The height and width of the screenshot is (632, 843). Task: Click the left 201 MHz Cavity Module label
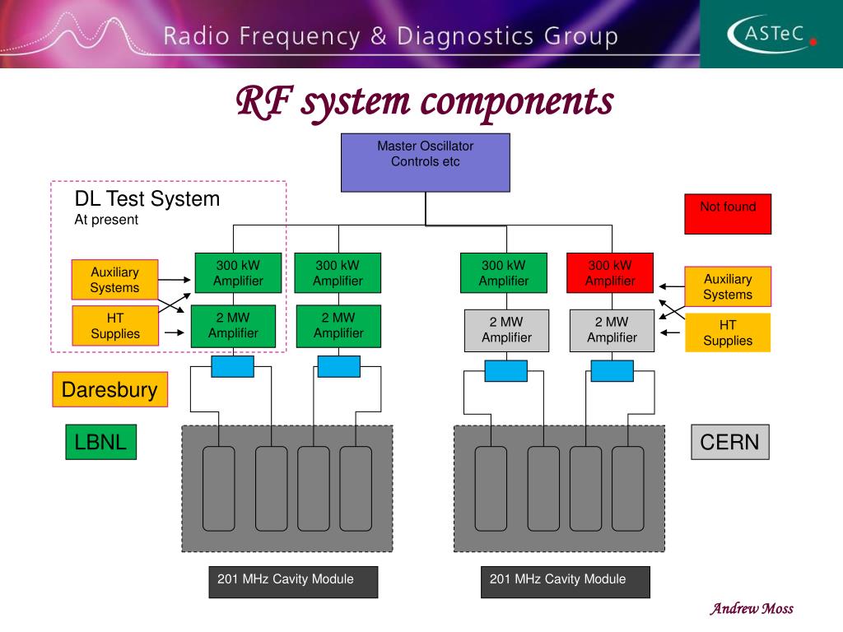pyautogui.click(x=294, y=582)
